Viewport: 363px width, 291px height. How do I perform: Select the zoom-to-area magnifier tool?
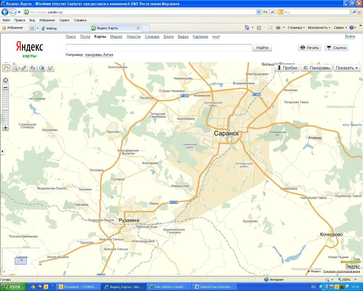click(x=15, y=68)
